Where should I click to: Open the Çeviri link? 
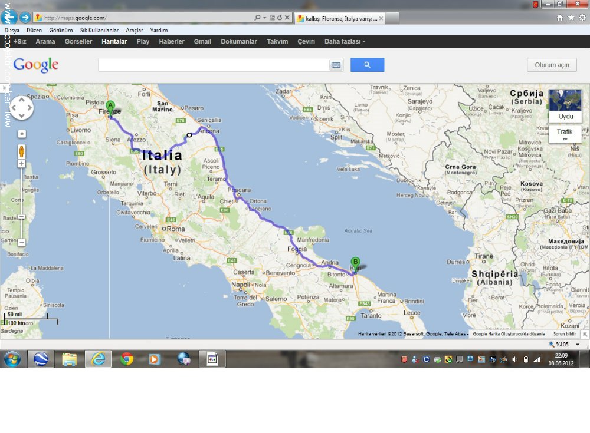click(306, 41)
